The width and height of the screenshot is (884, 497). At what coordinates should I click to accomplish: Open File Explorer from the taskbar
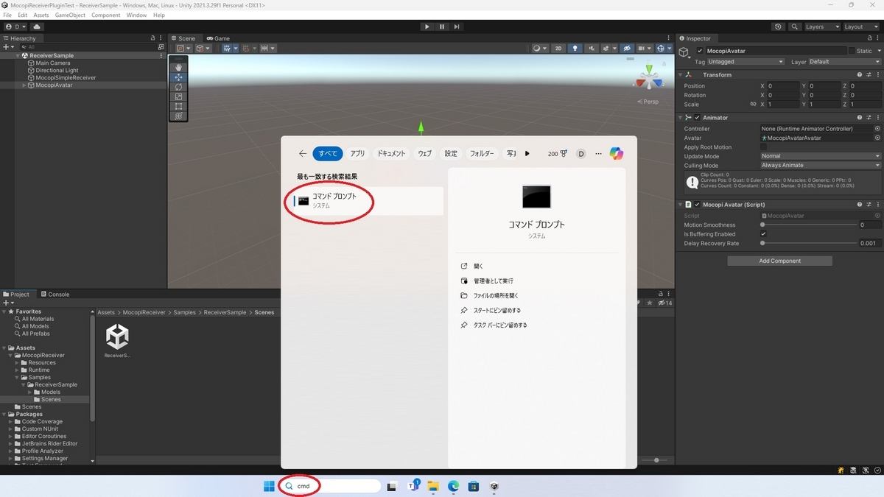433,486
